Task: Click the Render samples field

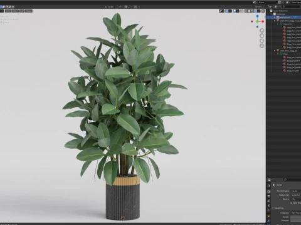Action: [x=296, y=217]
